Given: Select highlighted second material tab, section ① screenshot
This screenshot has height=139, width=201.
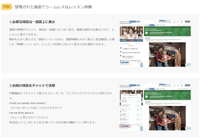Looking at the screenshot, I should pyautogui.click(x=152, y=25).
